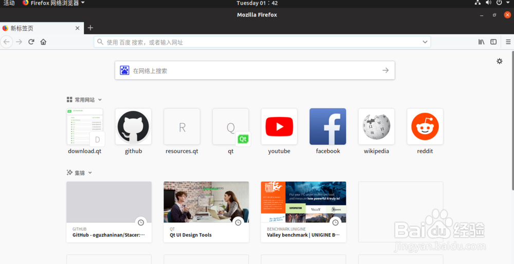This screenshot has height=264, width=514.
Task: Click the history clock on Valley benchmark card
Action: (x=335, y=222)
